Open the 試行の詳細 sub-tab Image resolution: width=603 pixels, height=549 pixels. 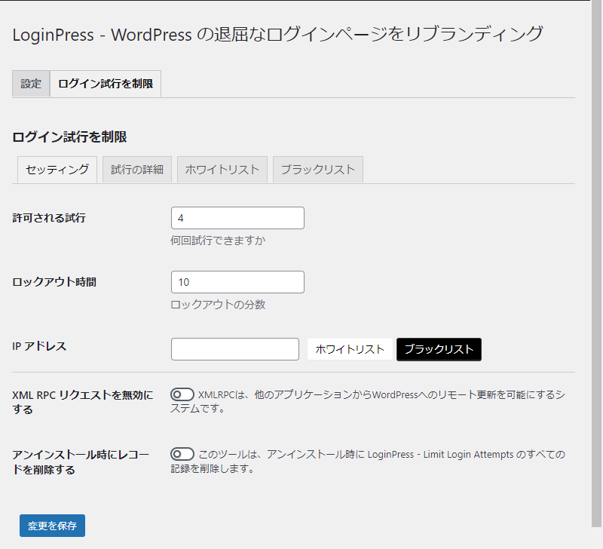(x=137, y=169)
